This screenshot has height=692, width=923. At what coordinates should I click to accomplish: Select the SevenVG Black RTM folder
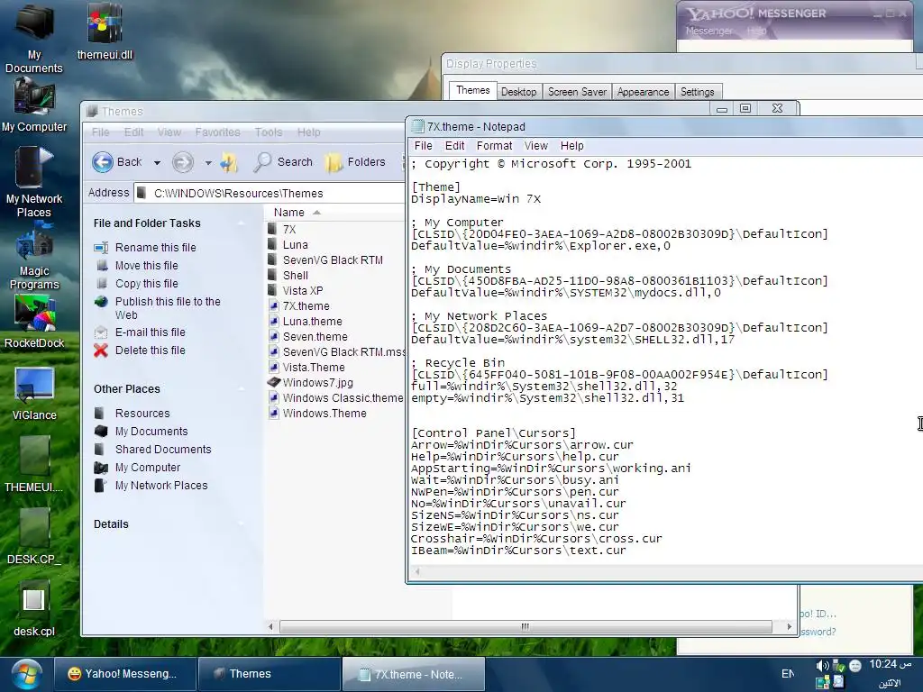(333, 260)
